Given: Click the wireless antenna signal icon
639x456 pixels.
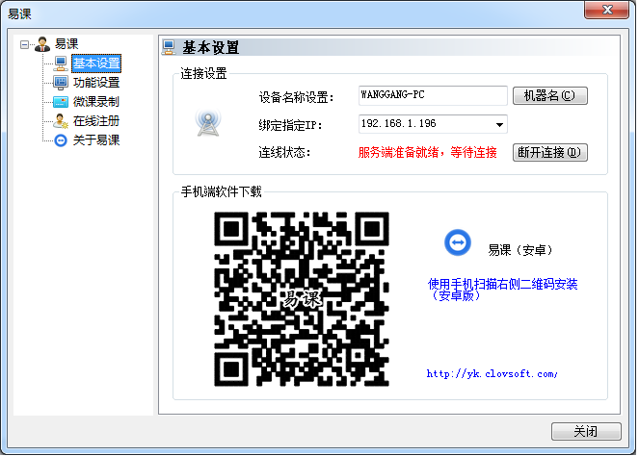Looking at the screenshot, I should click(x=208, y=122).
